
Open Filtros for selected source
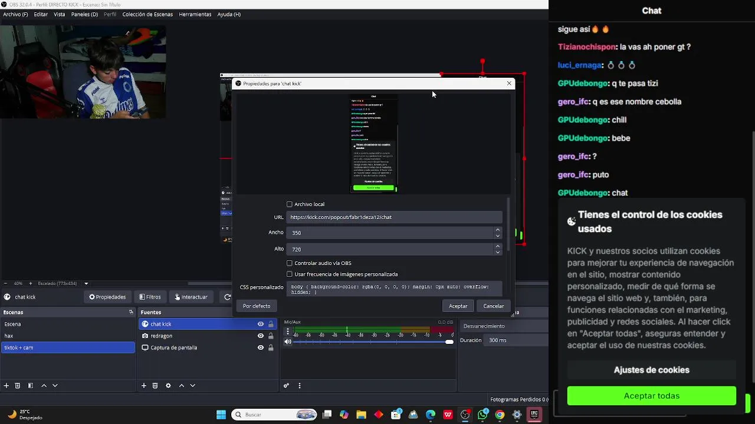coord(150,297)
